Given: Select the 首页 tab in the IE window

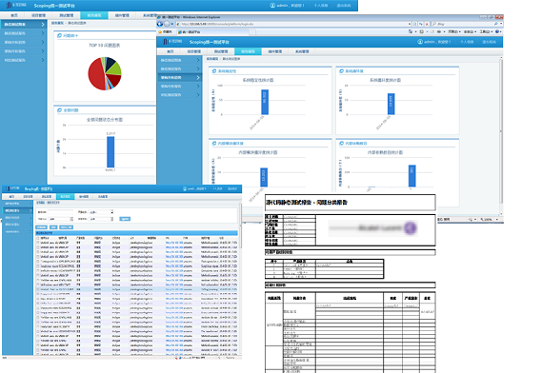Looking at the screenshot, I should point(170,51).
